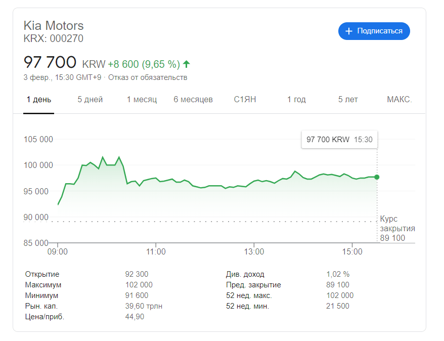
Task: Click the Подписаться subscribe button
Action: tap(374, 31)
